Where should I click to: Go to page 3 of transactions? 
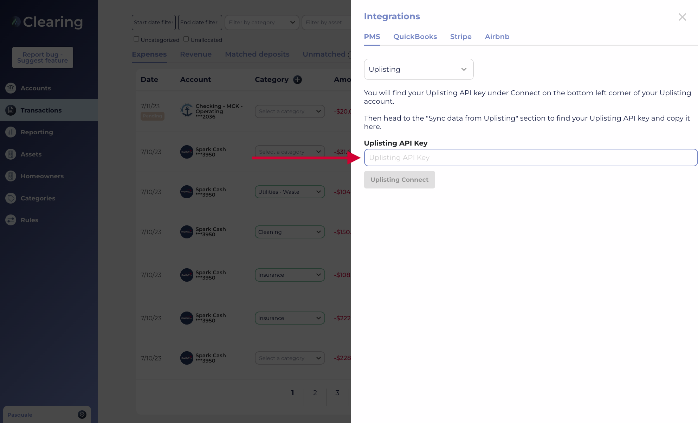click(337, 393)
